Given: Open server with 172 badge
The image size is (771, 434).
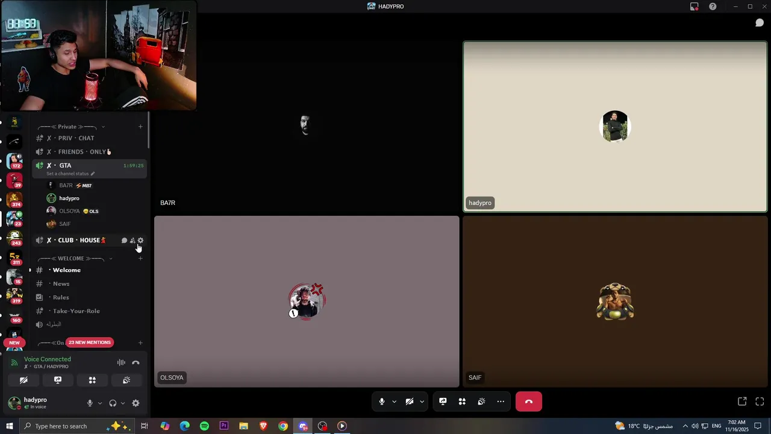Looking at the screenshot, I should pyautogui.click(x=14, y=161).
